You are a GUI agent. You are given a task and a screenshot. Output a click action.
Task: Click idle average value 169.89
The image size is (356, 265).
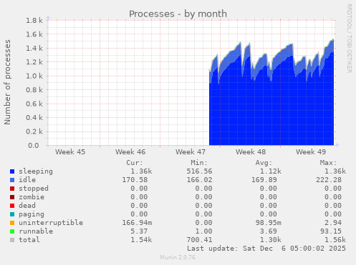[x=264, y=180]
